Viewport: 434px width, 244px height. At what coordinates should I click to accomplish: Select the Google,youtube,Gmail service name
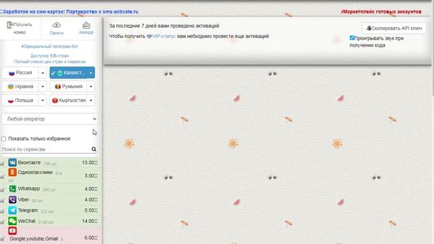[34, 239]
